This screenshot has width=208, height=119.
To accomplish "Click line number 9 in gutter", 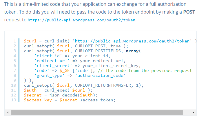I will (15, 80).
